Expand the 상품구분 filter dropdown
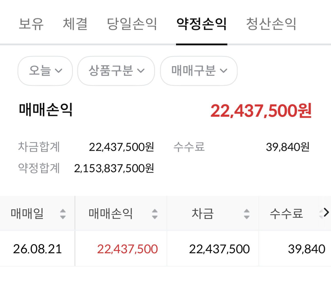 [x=116, y=71]
